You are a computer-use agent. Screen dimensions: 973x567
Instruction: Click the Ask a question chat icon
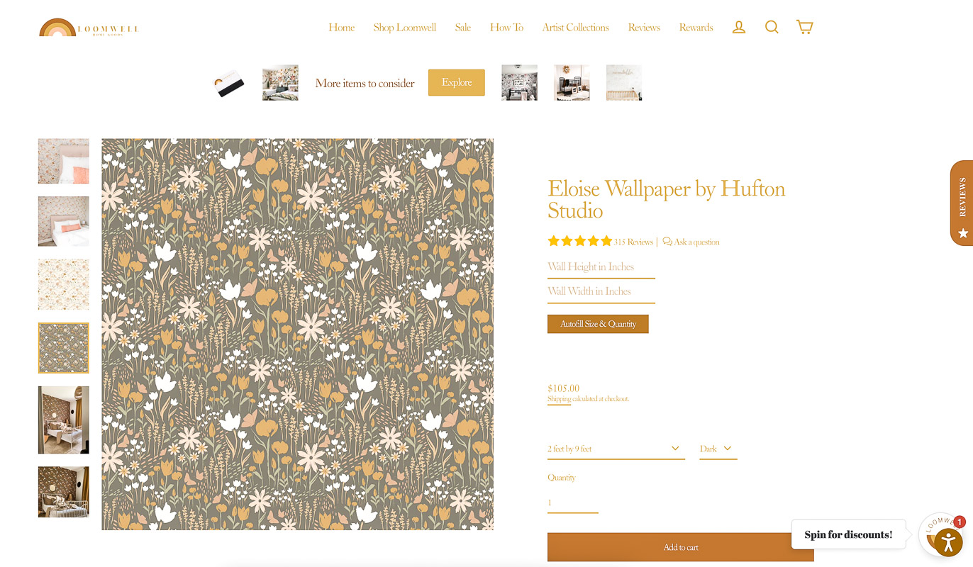click(667, 242)
